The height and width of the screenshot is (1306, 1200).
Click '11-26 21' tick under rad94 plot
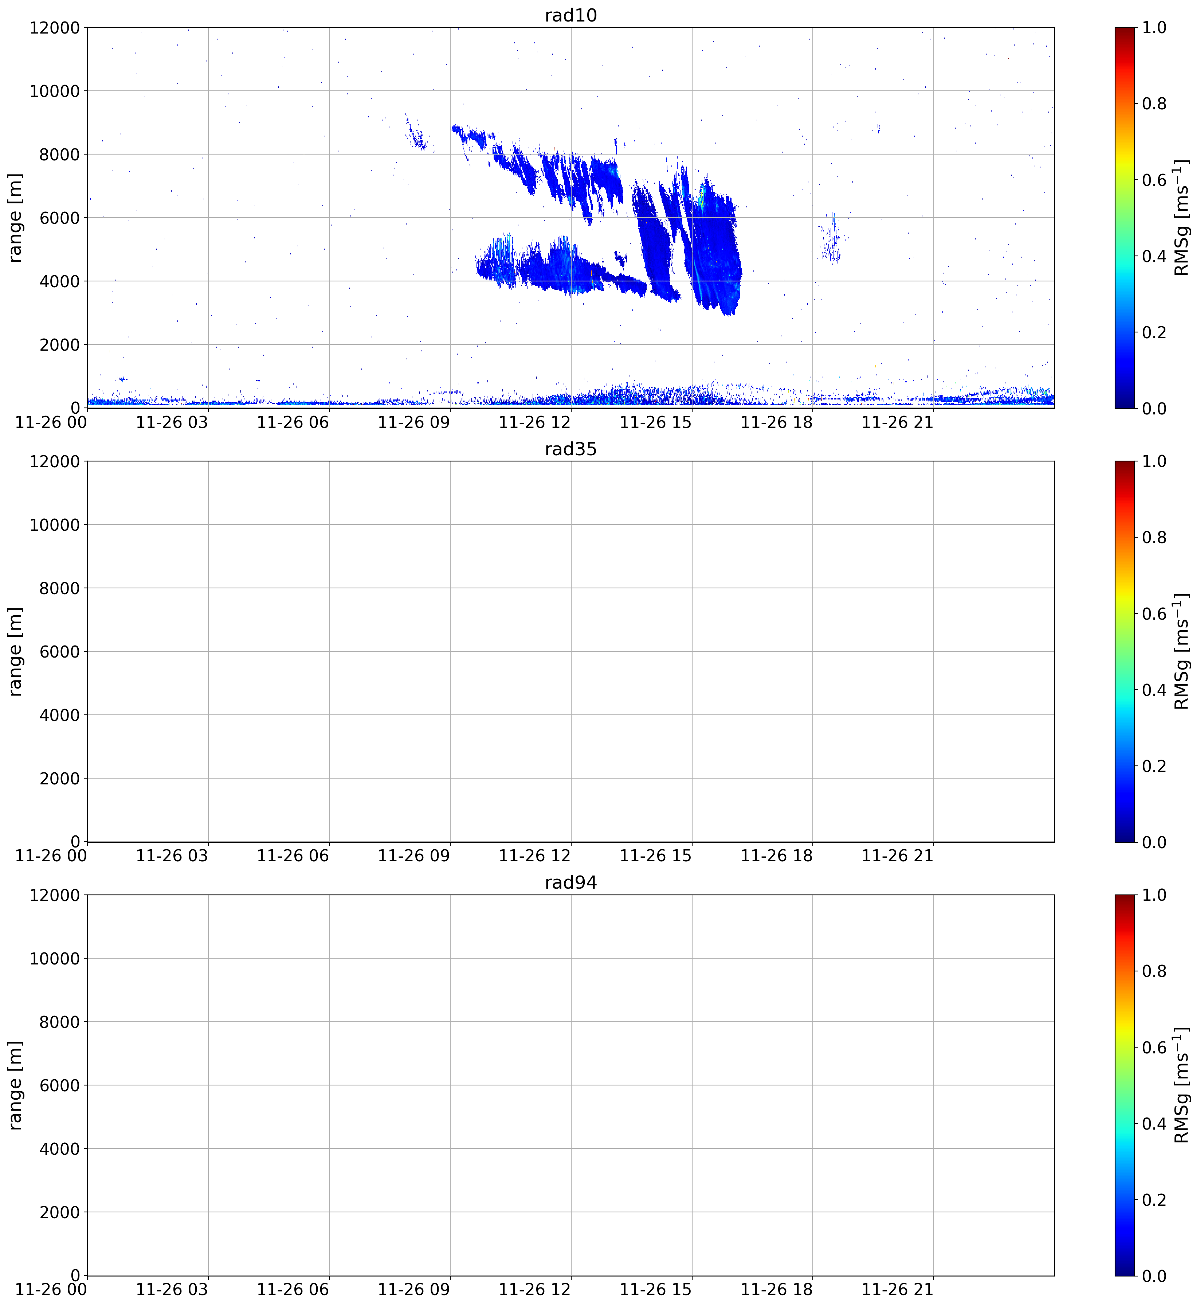pos(897,1290)
